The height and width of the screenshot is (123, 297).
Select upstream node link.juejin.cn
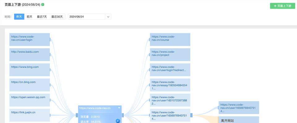(30, 115)
